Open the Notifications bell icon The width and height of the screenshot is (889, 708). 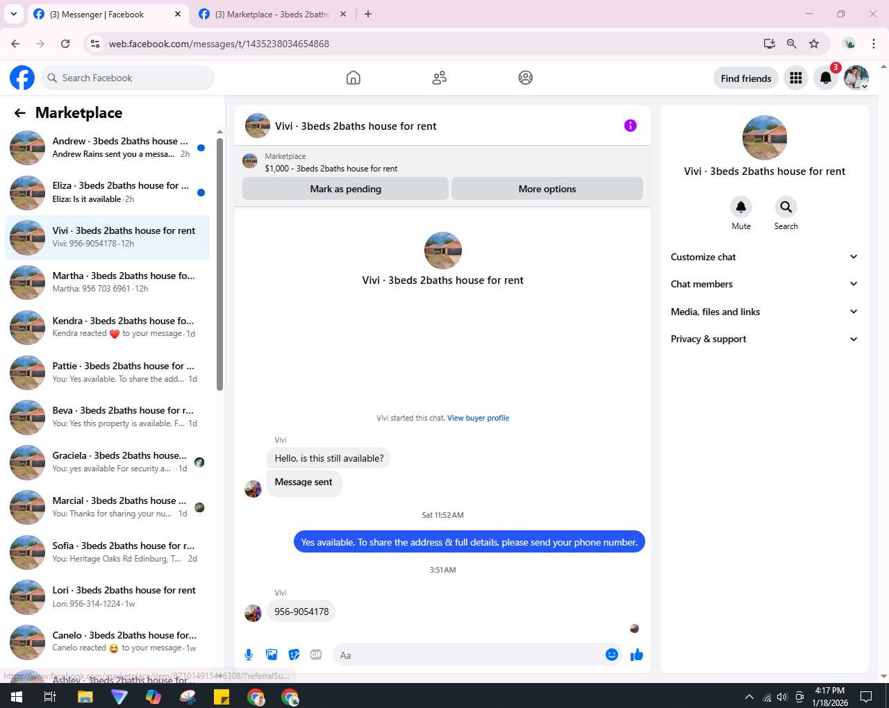click(826, 78)
